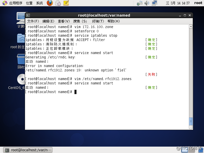Open the 位置 places menu
Image resolution: width=204 pixels, height=153 pixels.
click(29, 3)
